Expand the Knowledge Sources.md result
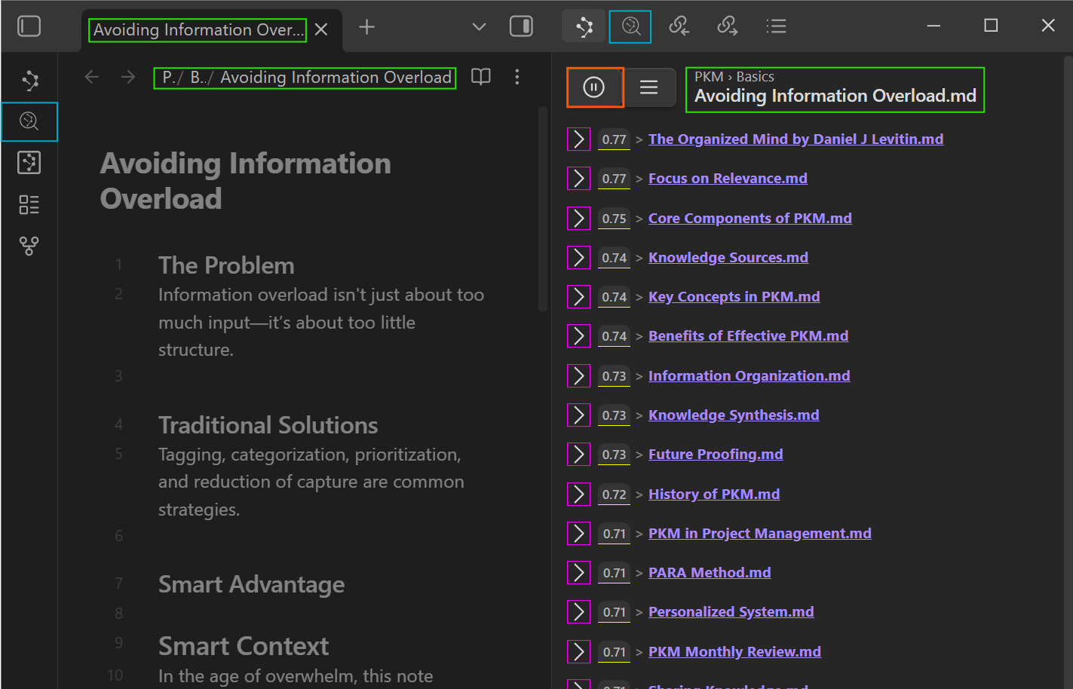This screenshot has height=689, width=1073. point(578,258)
